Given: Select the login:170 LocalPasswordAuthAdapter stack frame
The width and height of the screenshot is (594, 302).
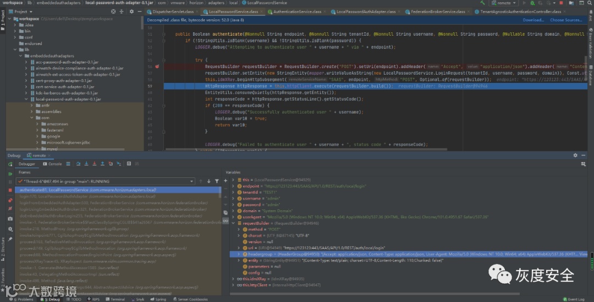Looking at the screenshot, I should tap(66, 195).
